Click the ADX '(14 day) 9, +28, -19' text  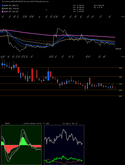click(x=70, y=123)
